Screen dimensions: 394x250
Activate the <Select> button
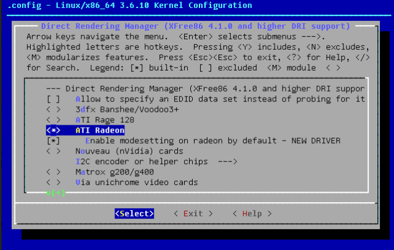click(x=134, y=214)
